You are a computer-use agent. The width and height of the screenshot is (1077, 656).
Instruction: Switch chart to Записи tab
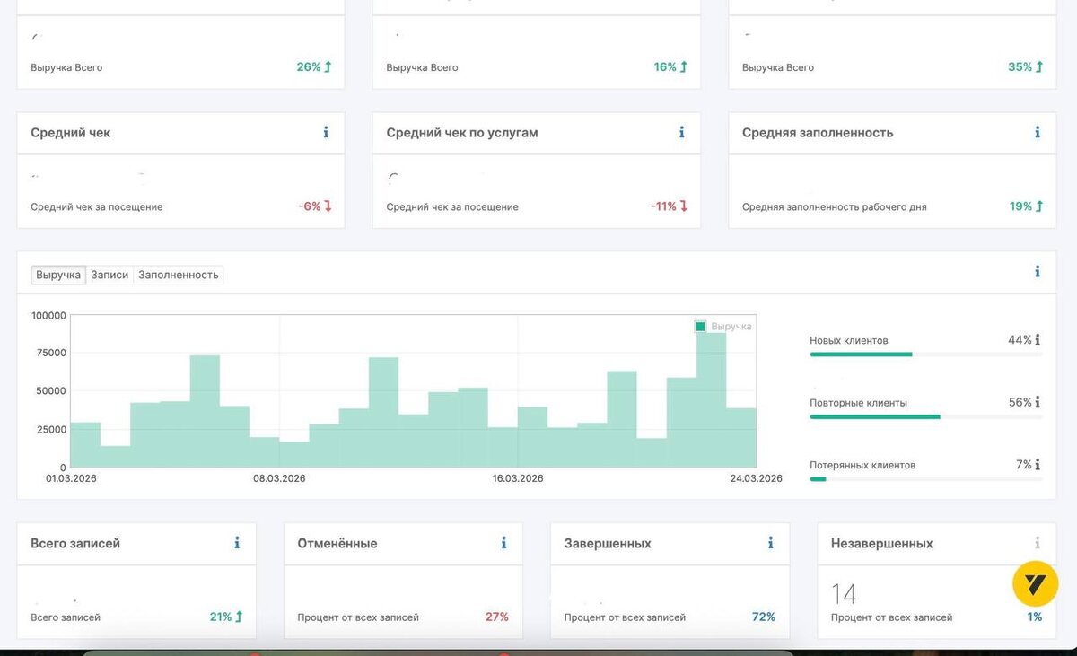point(109,275)
